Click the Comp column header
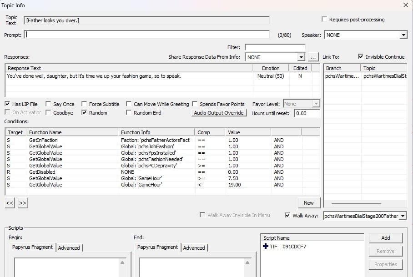This screenshot has height=277, width=413. click(210, 132)
